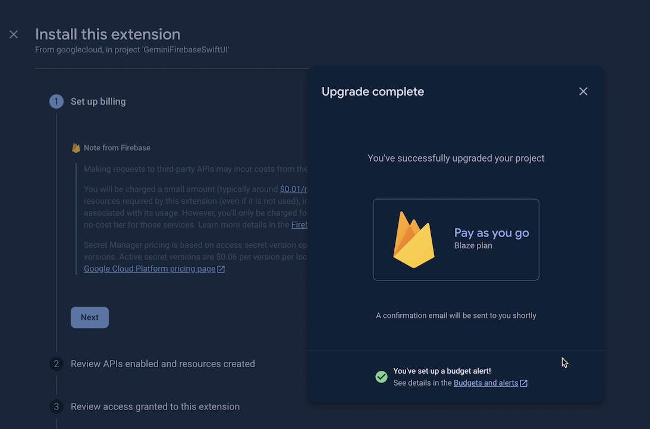Image resolution: width=650 pixels, height=429 pixels.
Task: Dismiss the Upgrade complete dialog
Action: point(583,92)
